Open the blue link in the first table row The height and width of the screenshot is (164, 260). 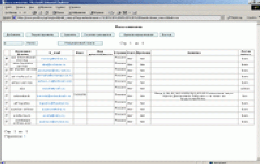[54, 59]
